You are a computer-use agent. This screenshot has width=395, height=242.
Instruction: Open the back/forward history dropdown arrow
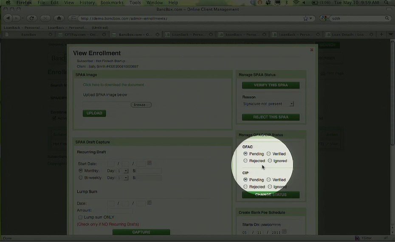click(23, 18)
